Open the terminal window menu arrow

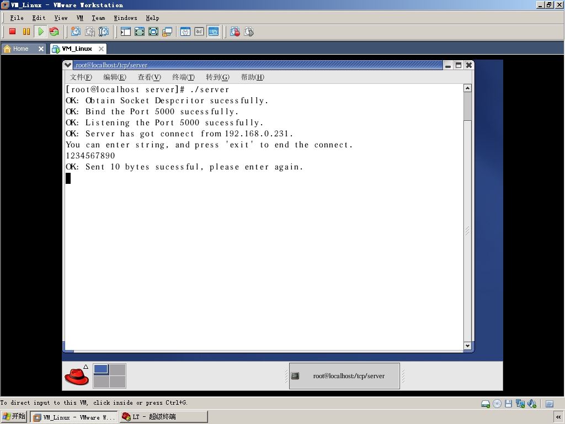point(68,65)
